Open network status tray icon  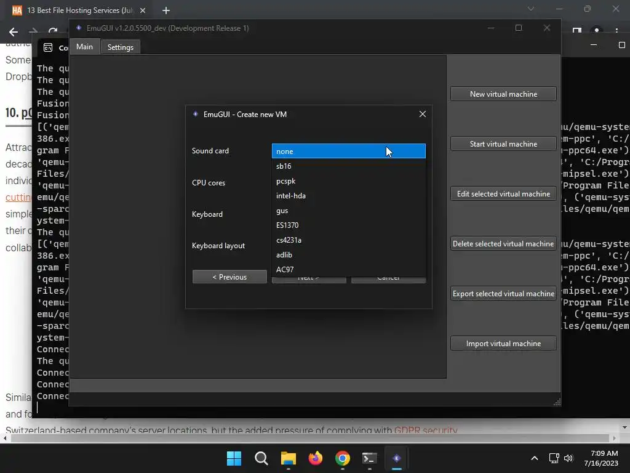554,458
